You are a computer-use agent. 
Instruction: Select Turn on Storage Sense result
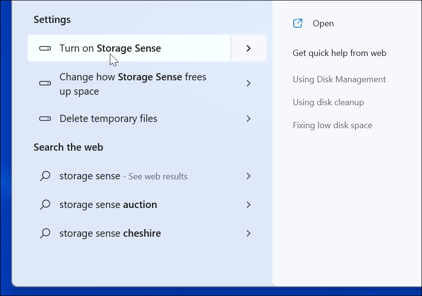pyautogui.click(x=110, y=48)
